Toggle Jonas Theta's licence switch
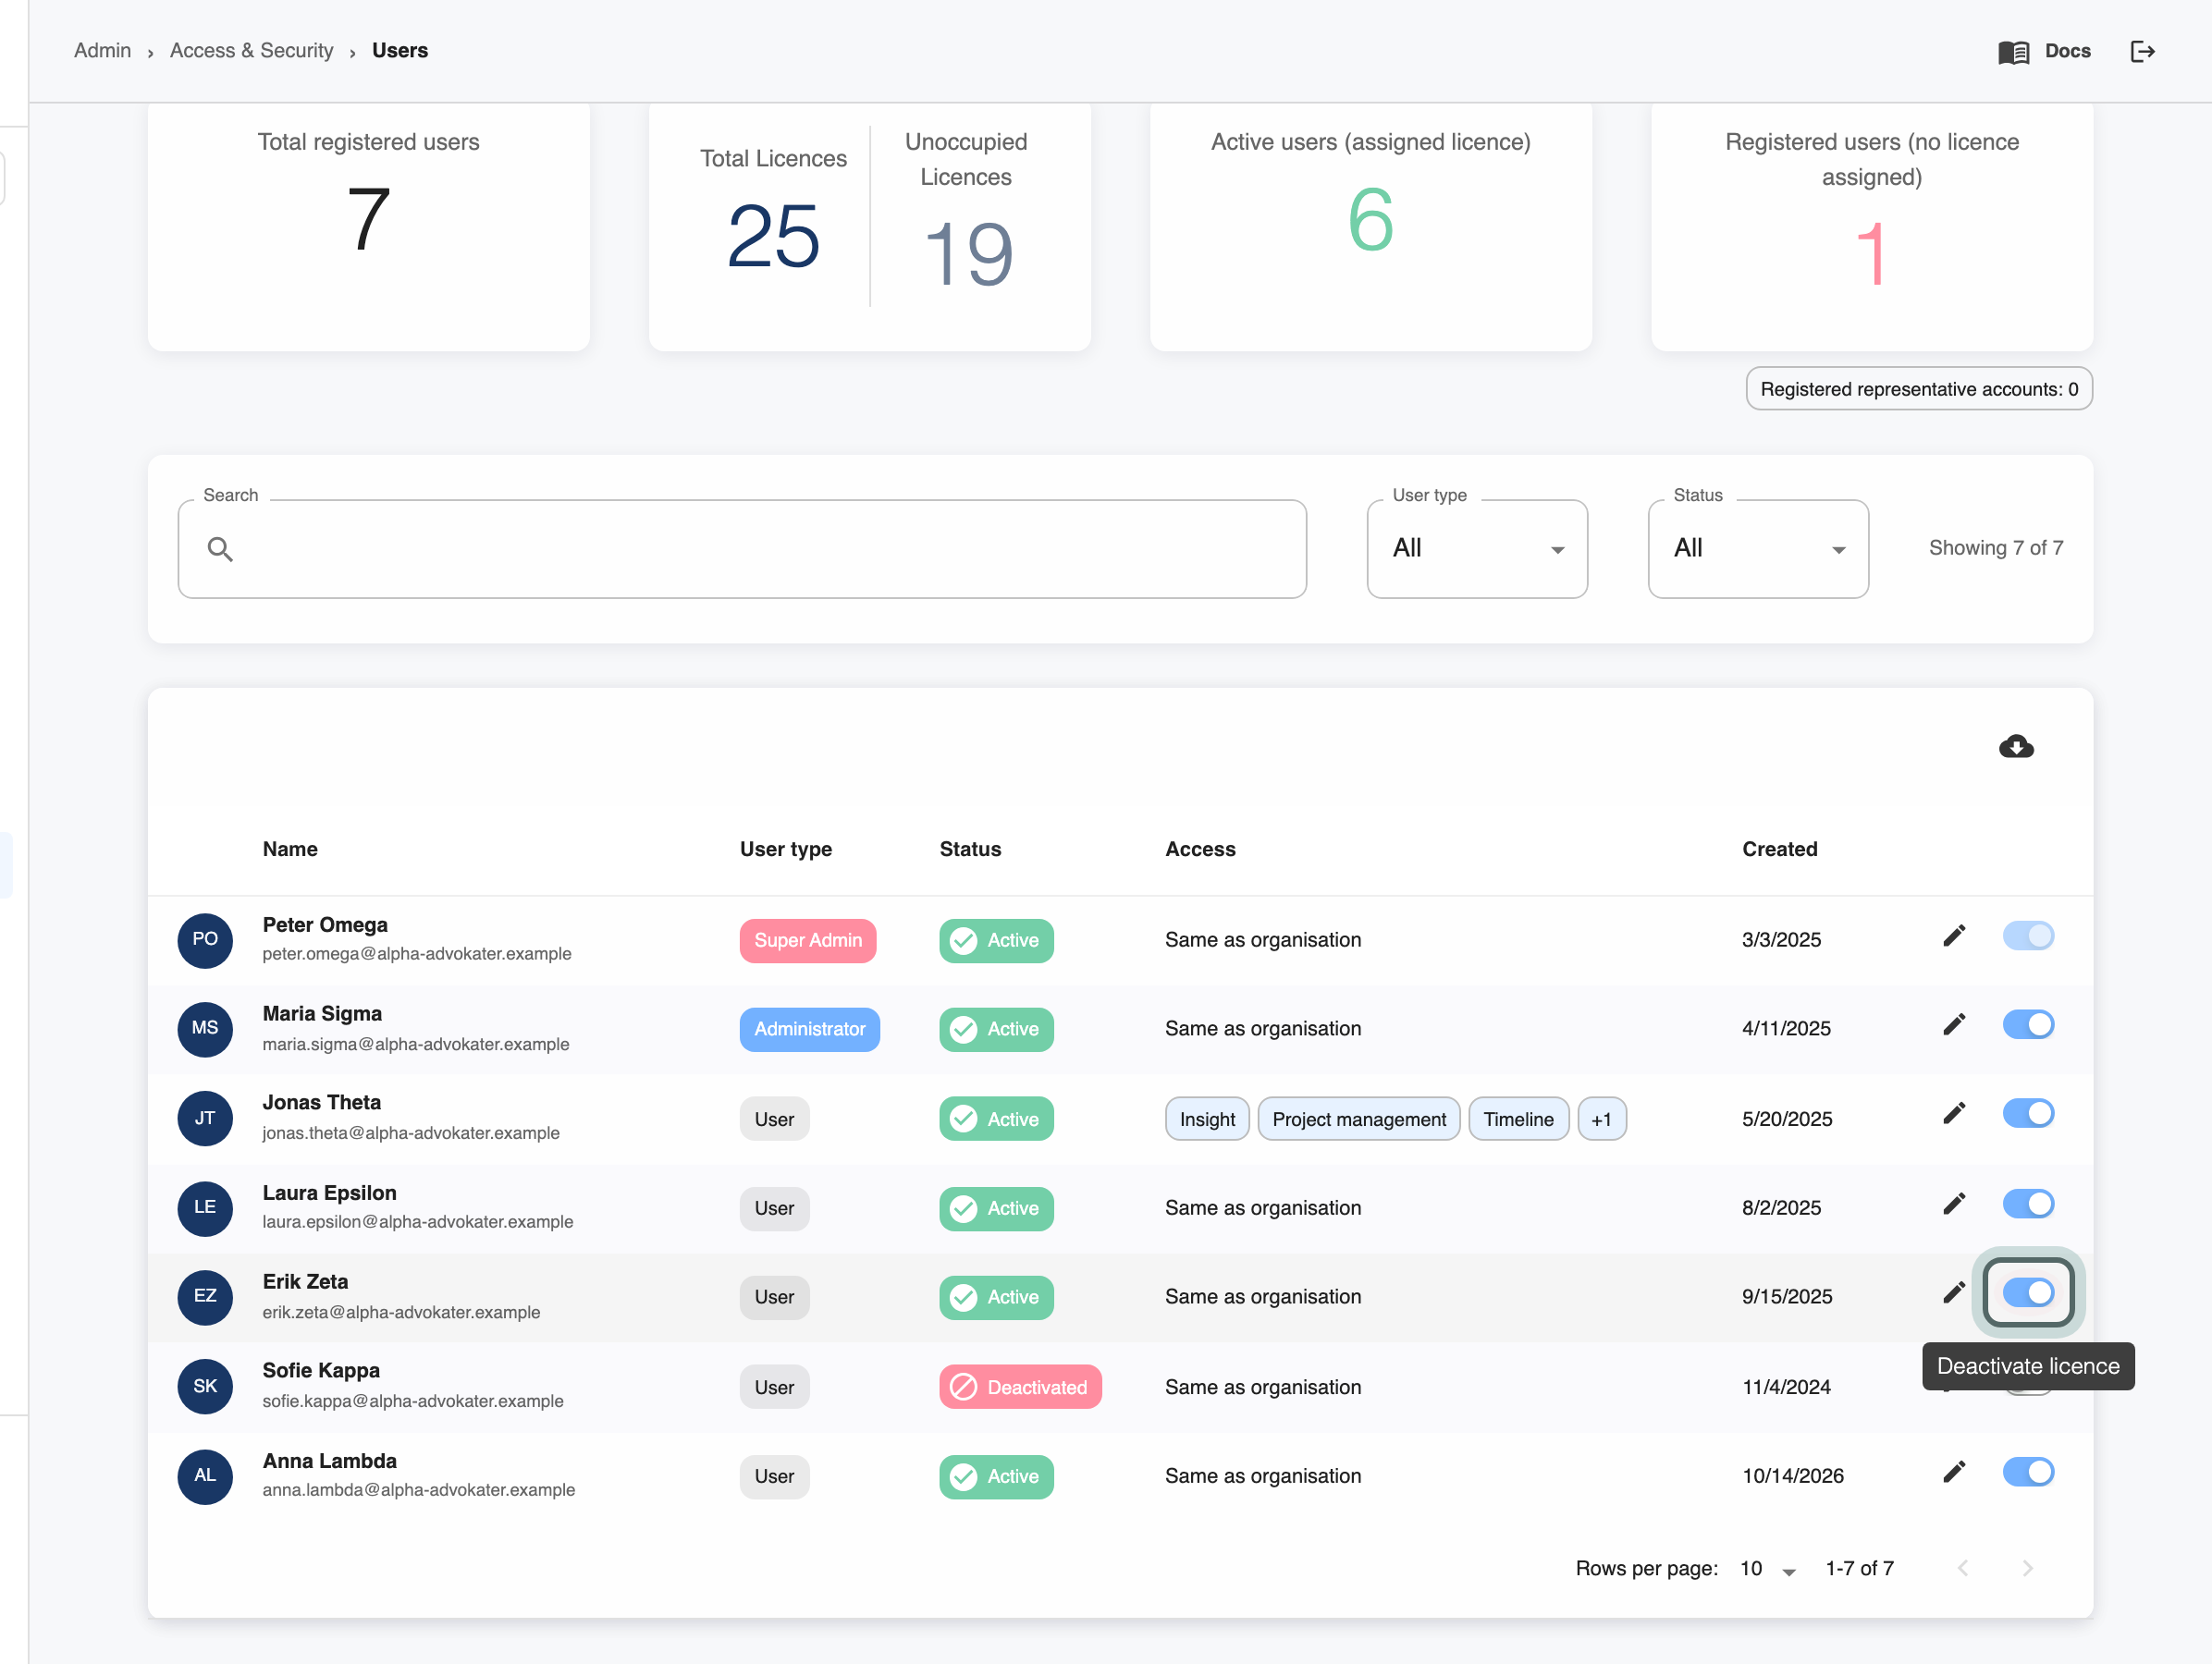Viewport: 2212px width, 1664px height. tap(2028, 1113)
